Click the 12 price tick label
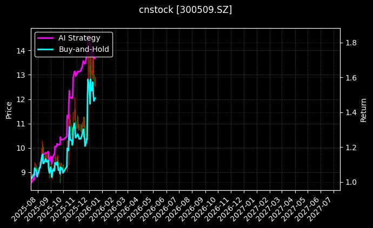 21,99
